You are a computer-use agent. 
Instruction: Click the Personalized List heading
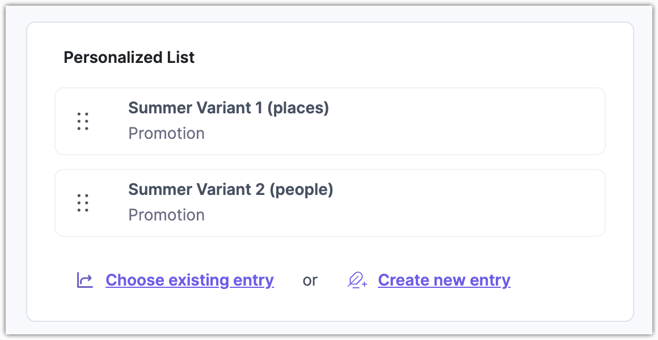pos(129,57)
